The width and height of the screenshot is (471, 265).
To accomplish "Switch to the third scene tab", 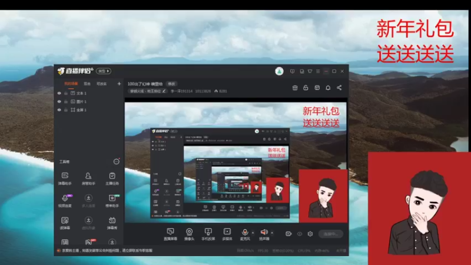I will tap(101, 84).
